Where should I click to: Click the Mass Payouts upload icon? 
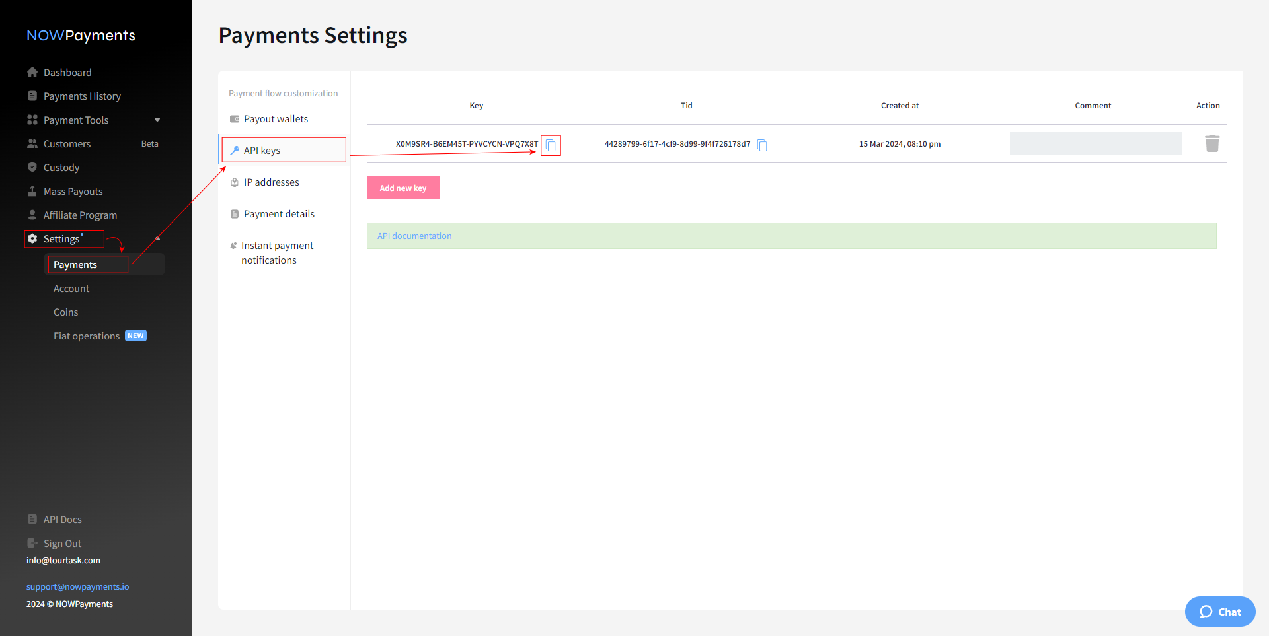[x=32, y=191]
